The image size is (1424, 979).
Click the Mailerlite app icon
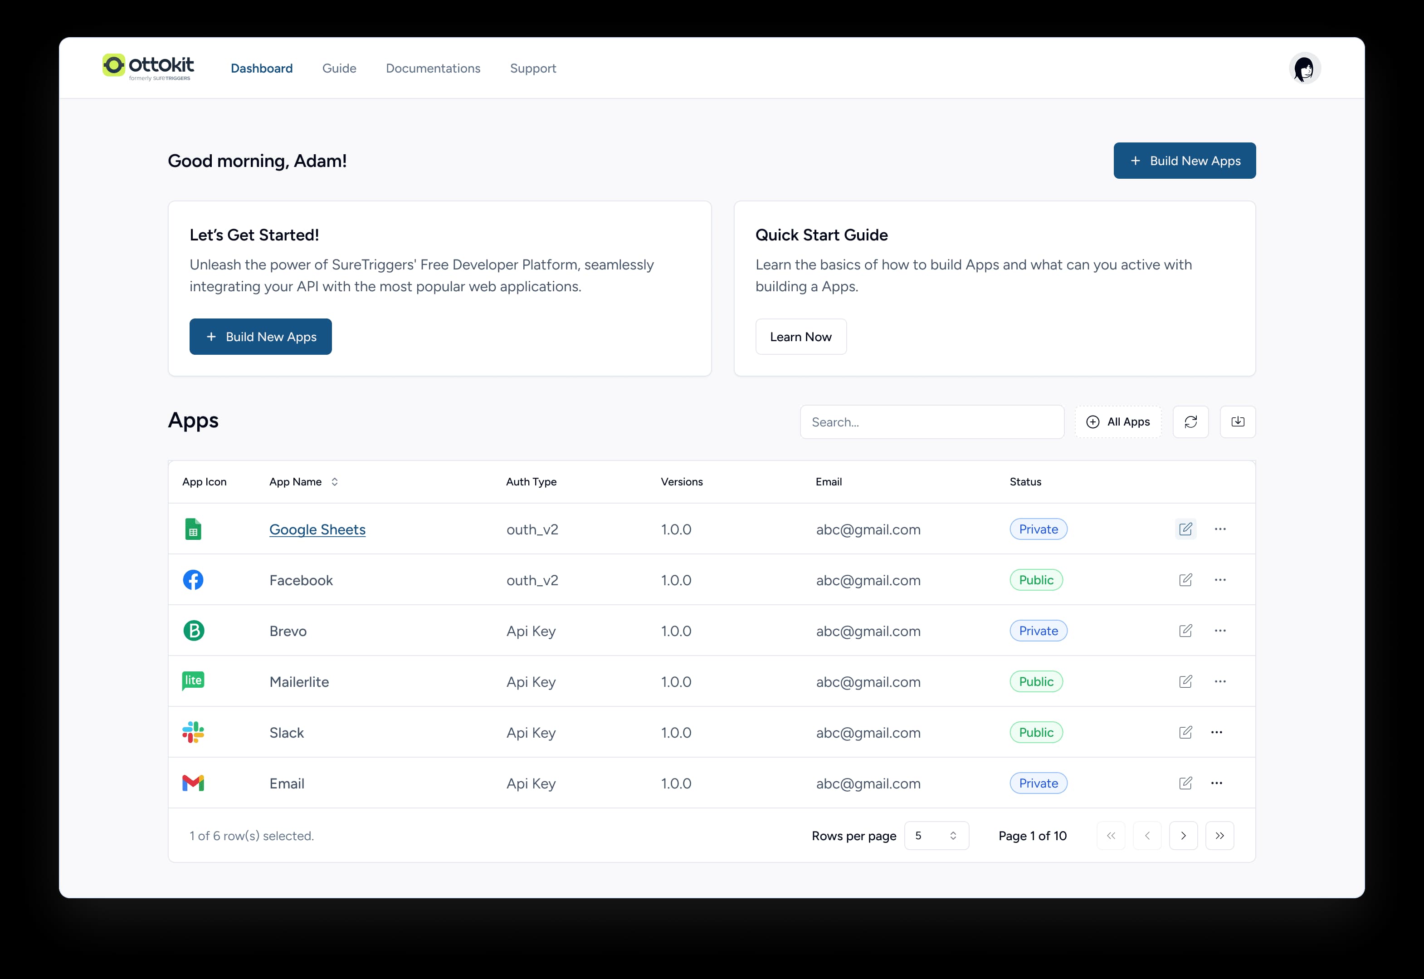(x=194, y=681)
